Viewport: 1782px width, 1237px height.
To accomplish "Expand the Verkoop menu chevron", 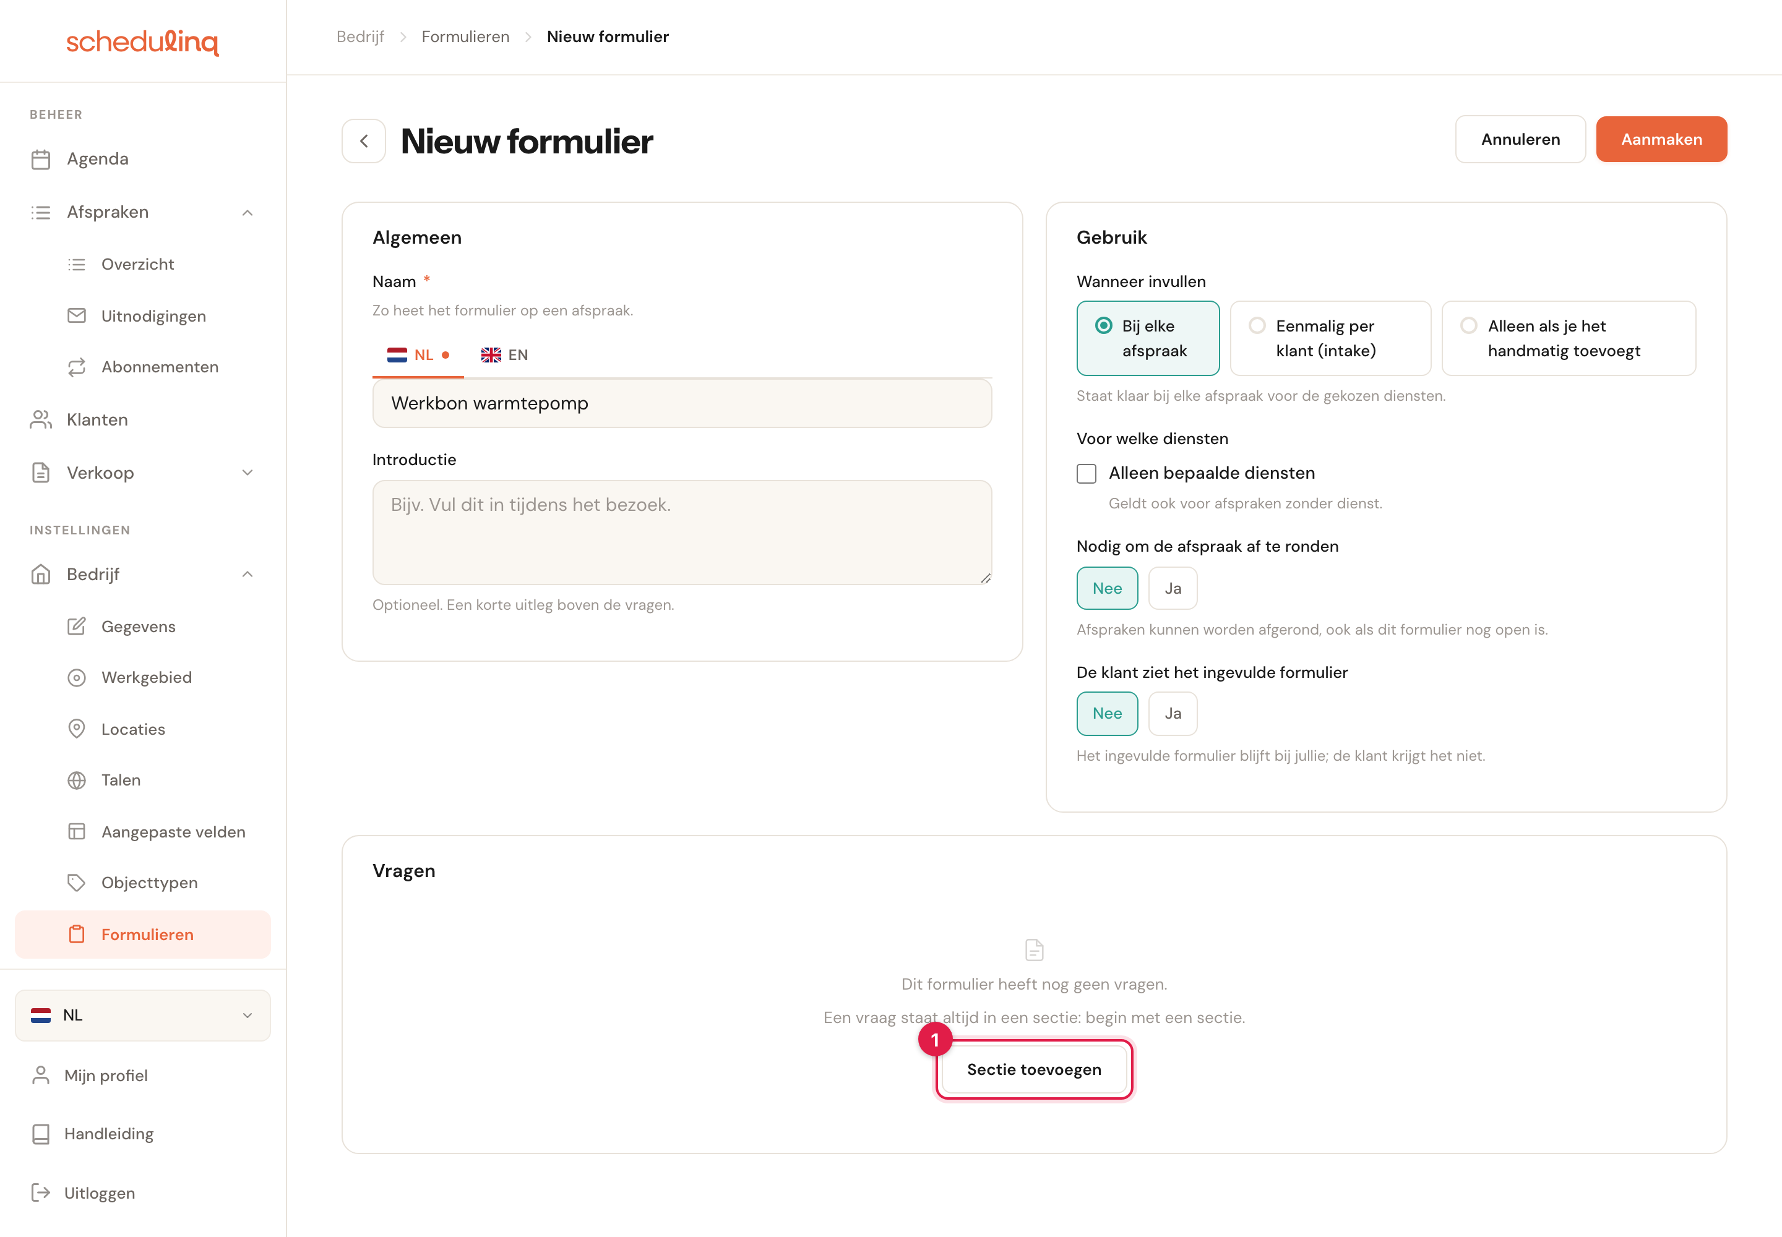I will pyautogui.click(x=247, y=473).
